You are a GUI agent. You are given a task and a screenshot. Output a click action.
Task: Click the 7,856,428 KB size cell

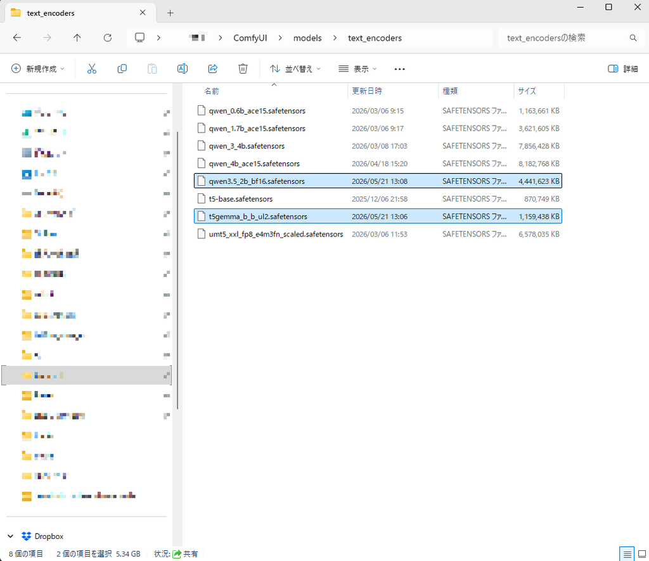pyautogui.click(x=539, y=146)
